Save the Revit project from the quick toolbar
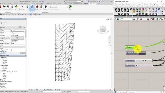The image size is (165, 93). point(1,14)
